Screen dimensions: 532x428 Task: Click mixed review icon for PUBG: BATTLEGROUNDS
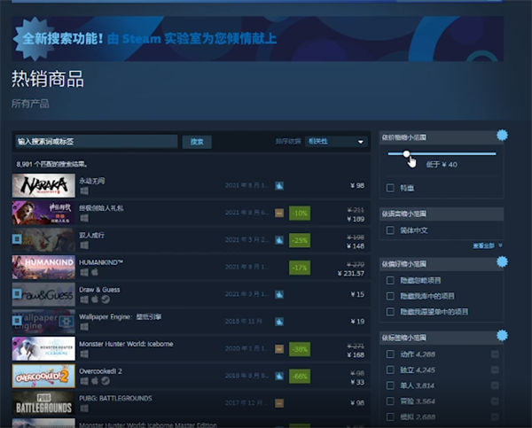[279, 403]
